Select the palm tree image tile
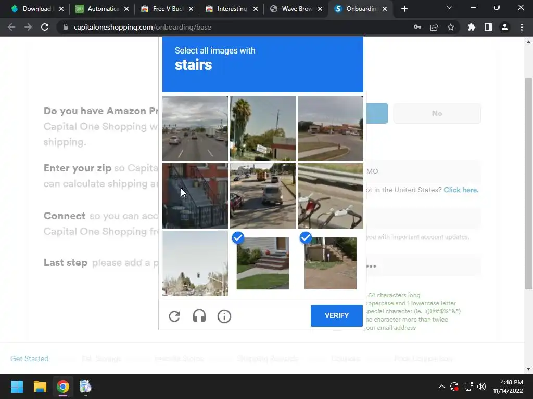Screen dimensions: 533x399 click(263, 128)
